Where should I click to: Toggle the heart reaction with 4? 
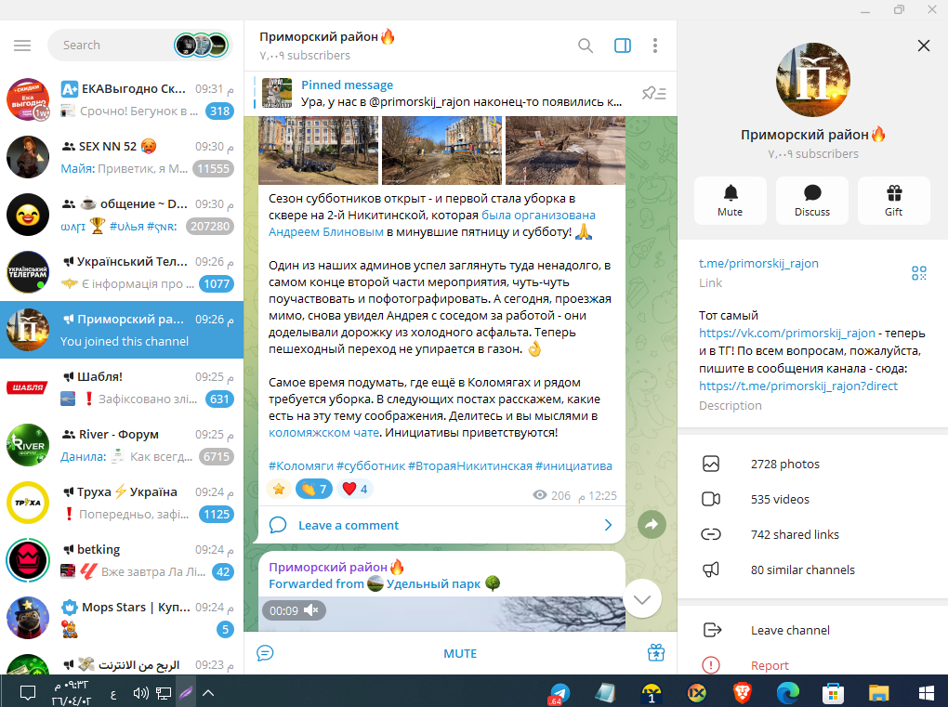click(354, 489)
